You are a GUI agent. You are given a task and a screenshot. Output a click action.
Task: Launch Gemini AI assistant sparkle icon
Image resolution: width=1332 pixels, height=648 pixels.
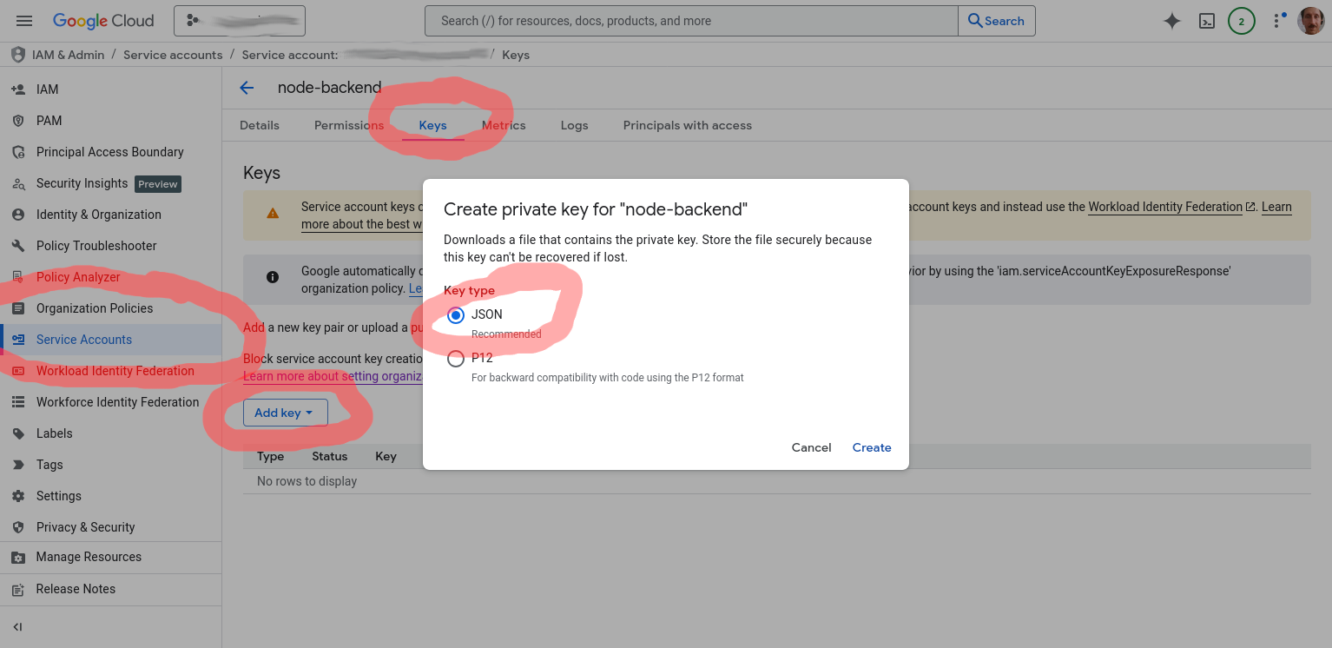[x=1171, y=21]
